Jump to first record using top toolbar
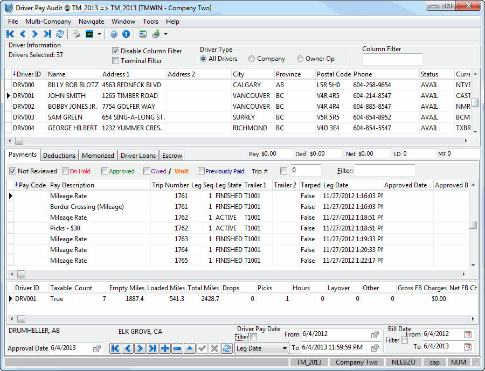This screenshot has height=371, width=485. click(10, 34)
